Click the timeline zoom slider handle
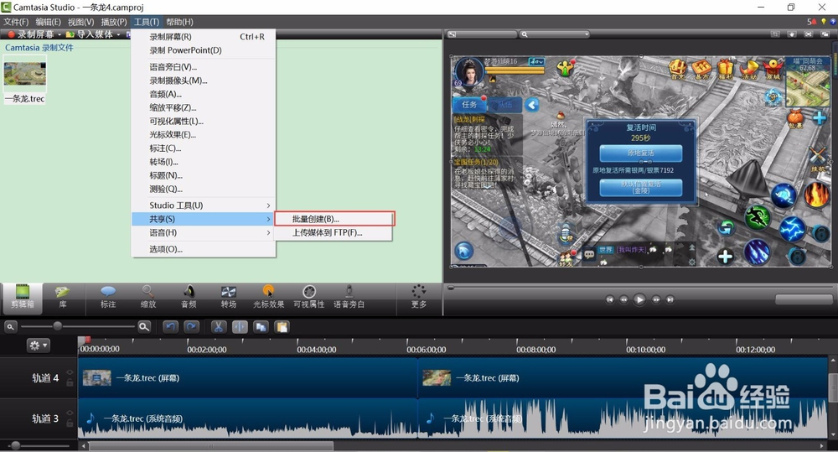Viewport: 838px width, 452px height. click(57, 325)
